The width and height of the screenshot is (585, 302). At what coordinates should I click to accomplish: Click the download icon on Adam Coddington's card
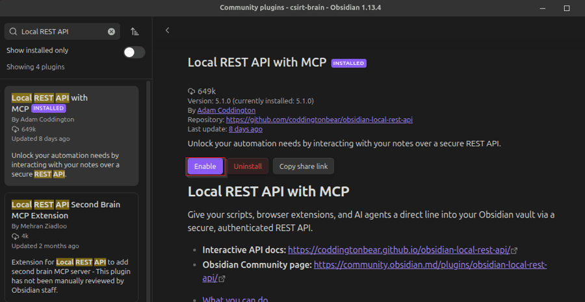click(16, 129)
